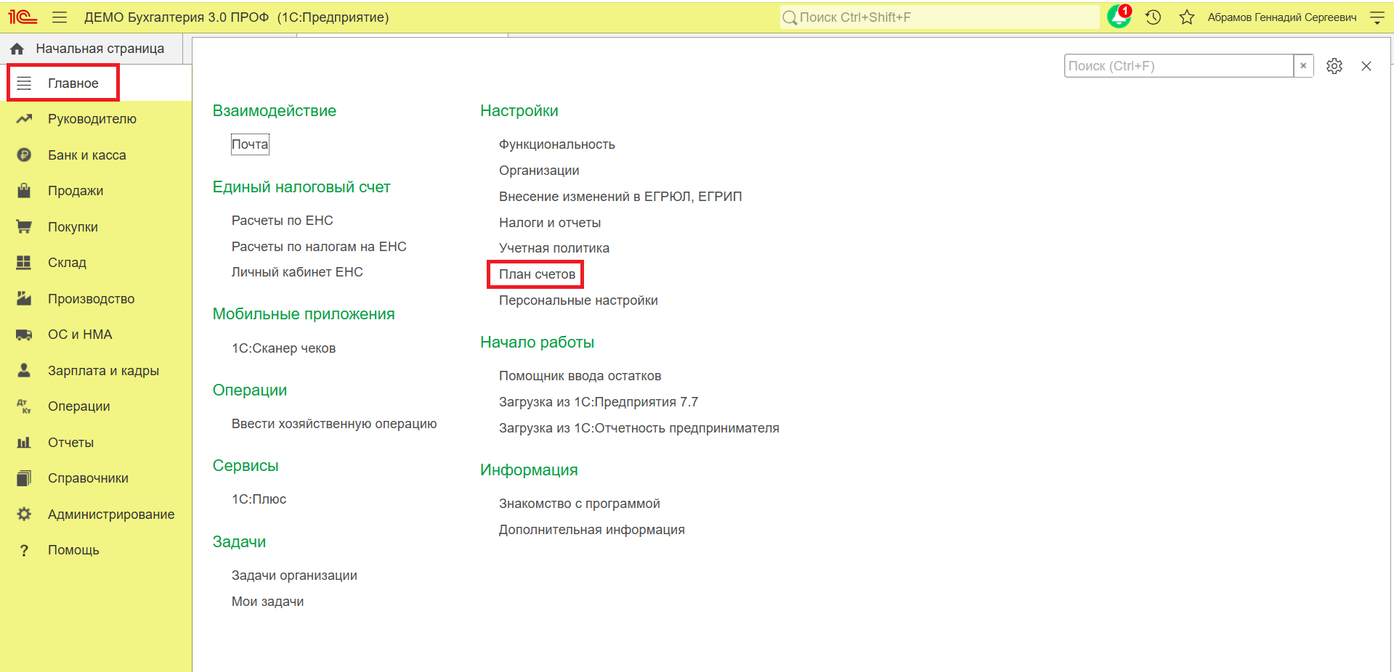
Task: Open the notifications bell icon
Action: coord(1119,17)
